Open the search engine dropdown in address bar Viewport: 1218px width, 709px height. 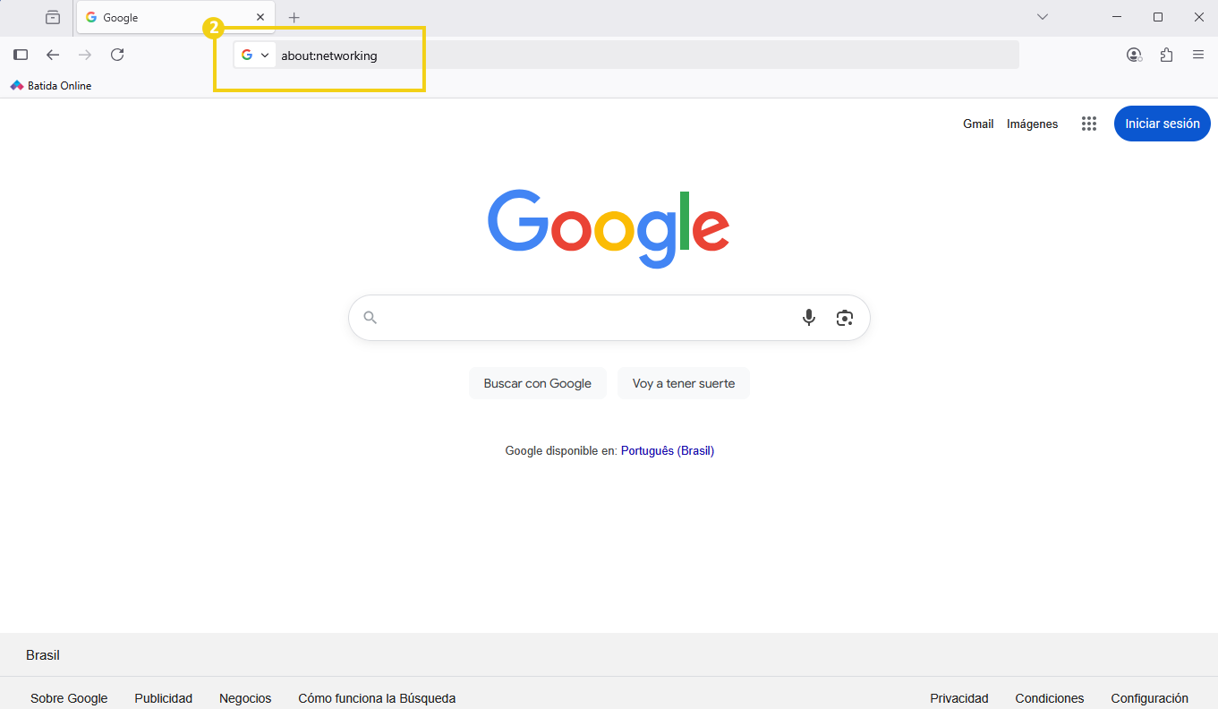click(254, 55)
